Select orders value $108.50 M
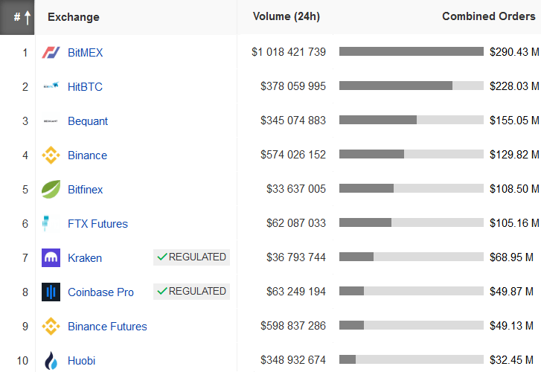 pos(514,189)
